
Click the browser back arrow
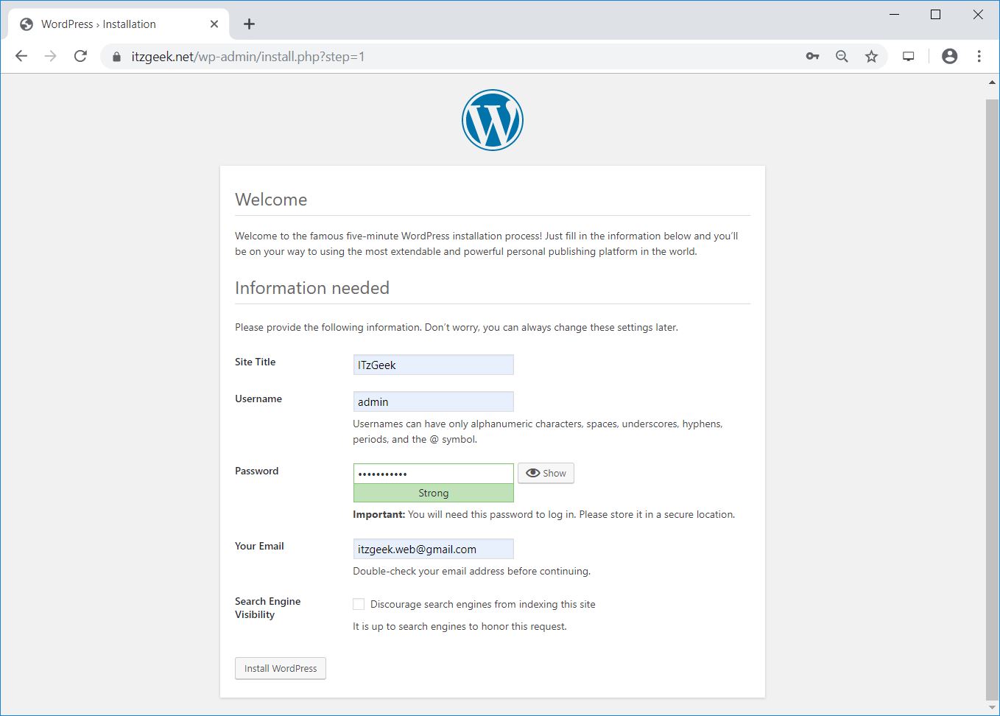(x=21, y=56)
